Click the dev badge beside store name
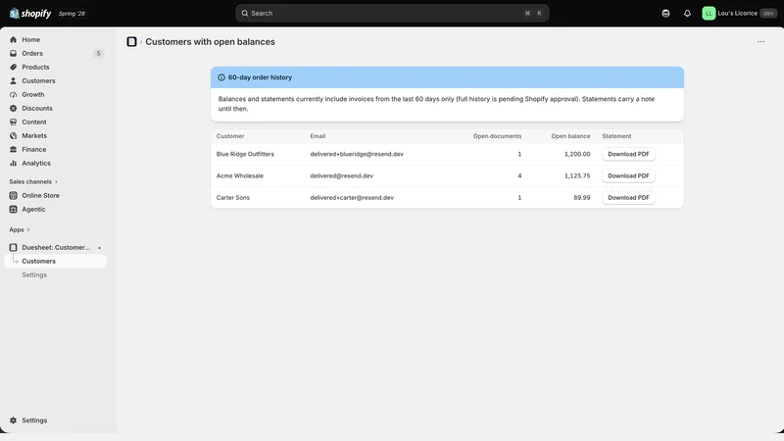The height and width of the screenshot is (441, 784). click(768, 14)
